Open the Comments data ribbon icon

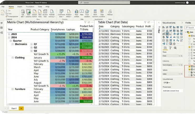coord(61,13)
